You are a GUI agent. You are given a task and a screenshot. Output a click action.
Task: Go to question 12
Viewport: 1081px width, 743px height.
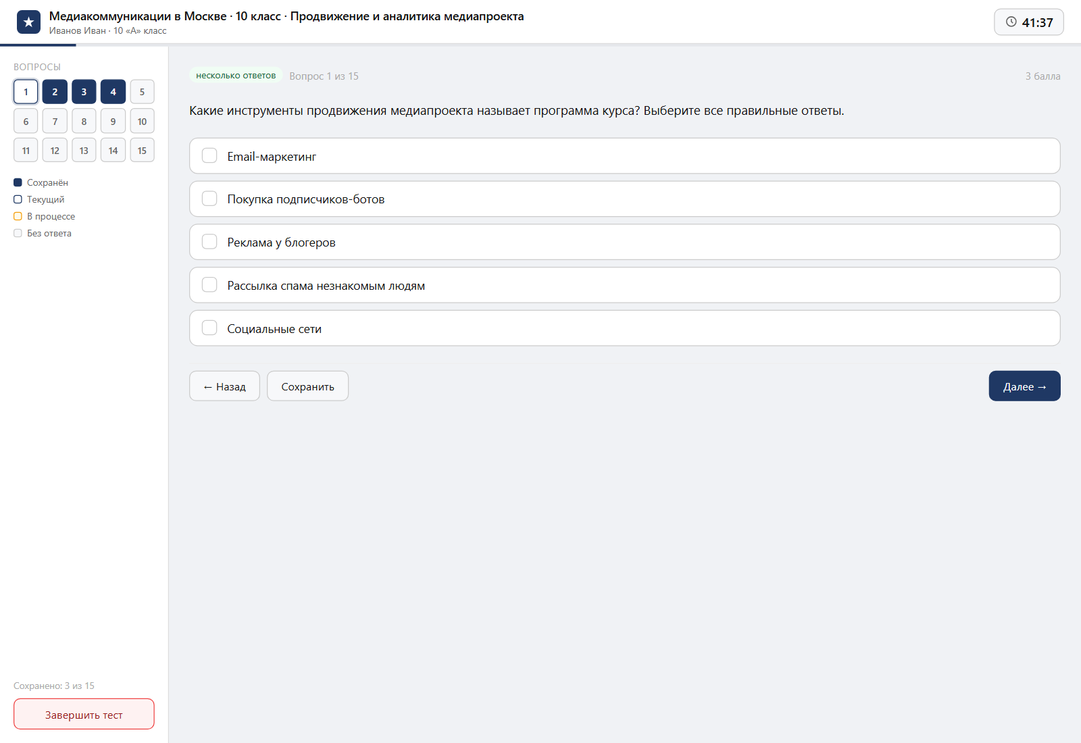tap(55, 151)
